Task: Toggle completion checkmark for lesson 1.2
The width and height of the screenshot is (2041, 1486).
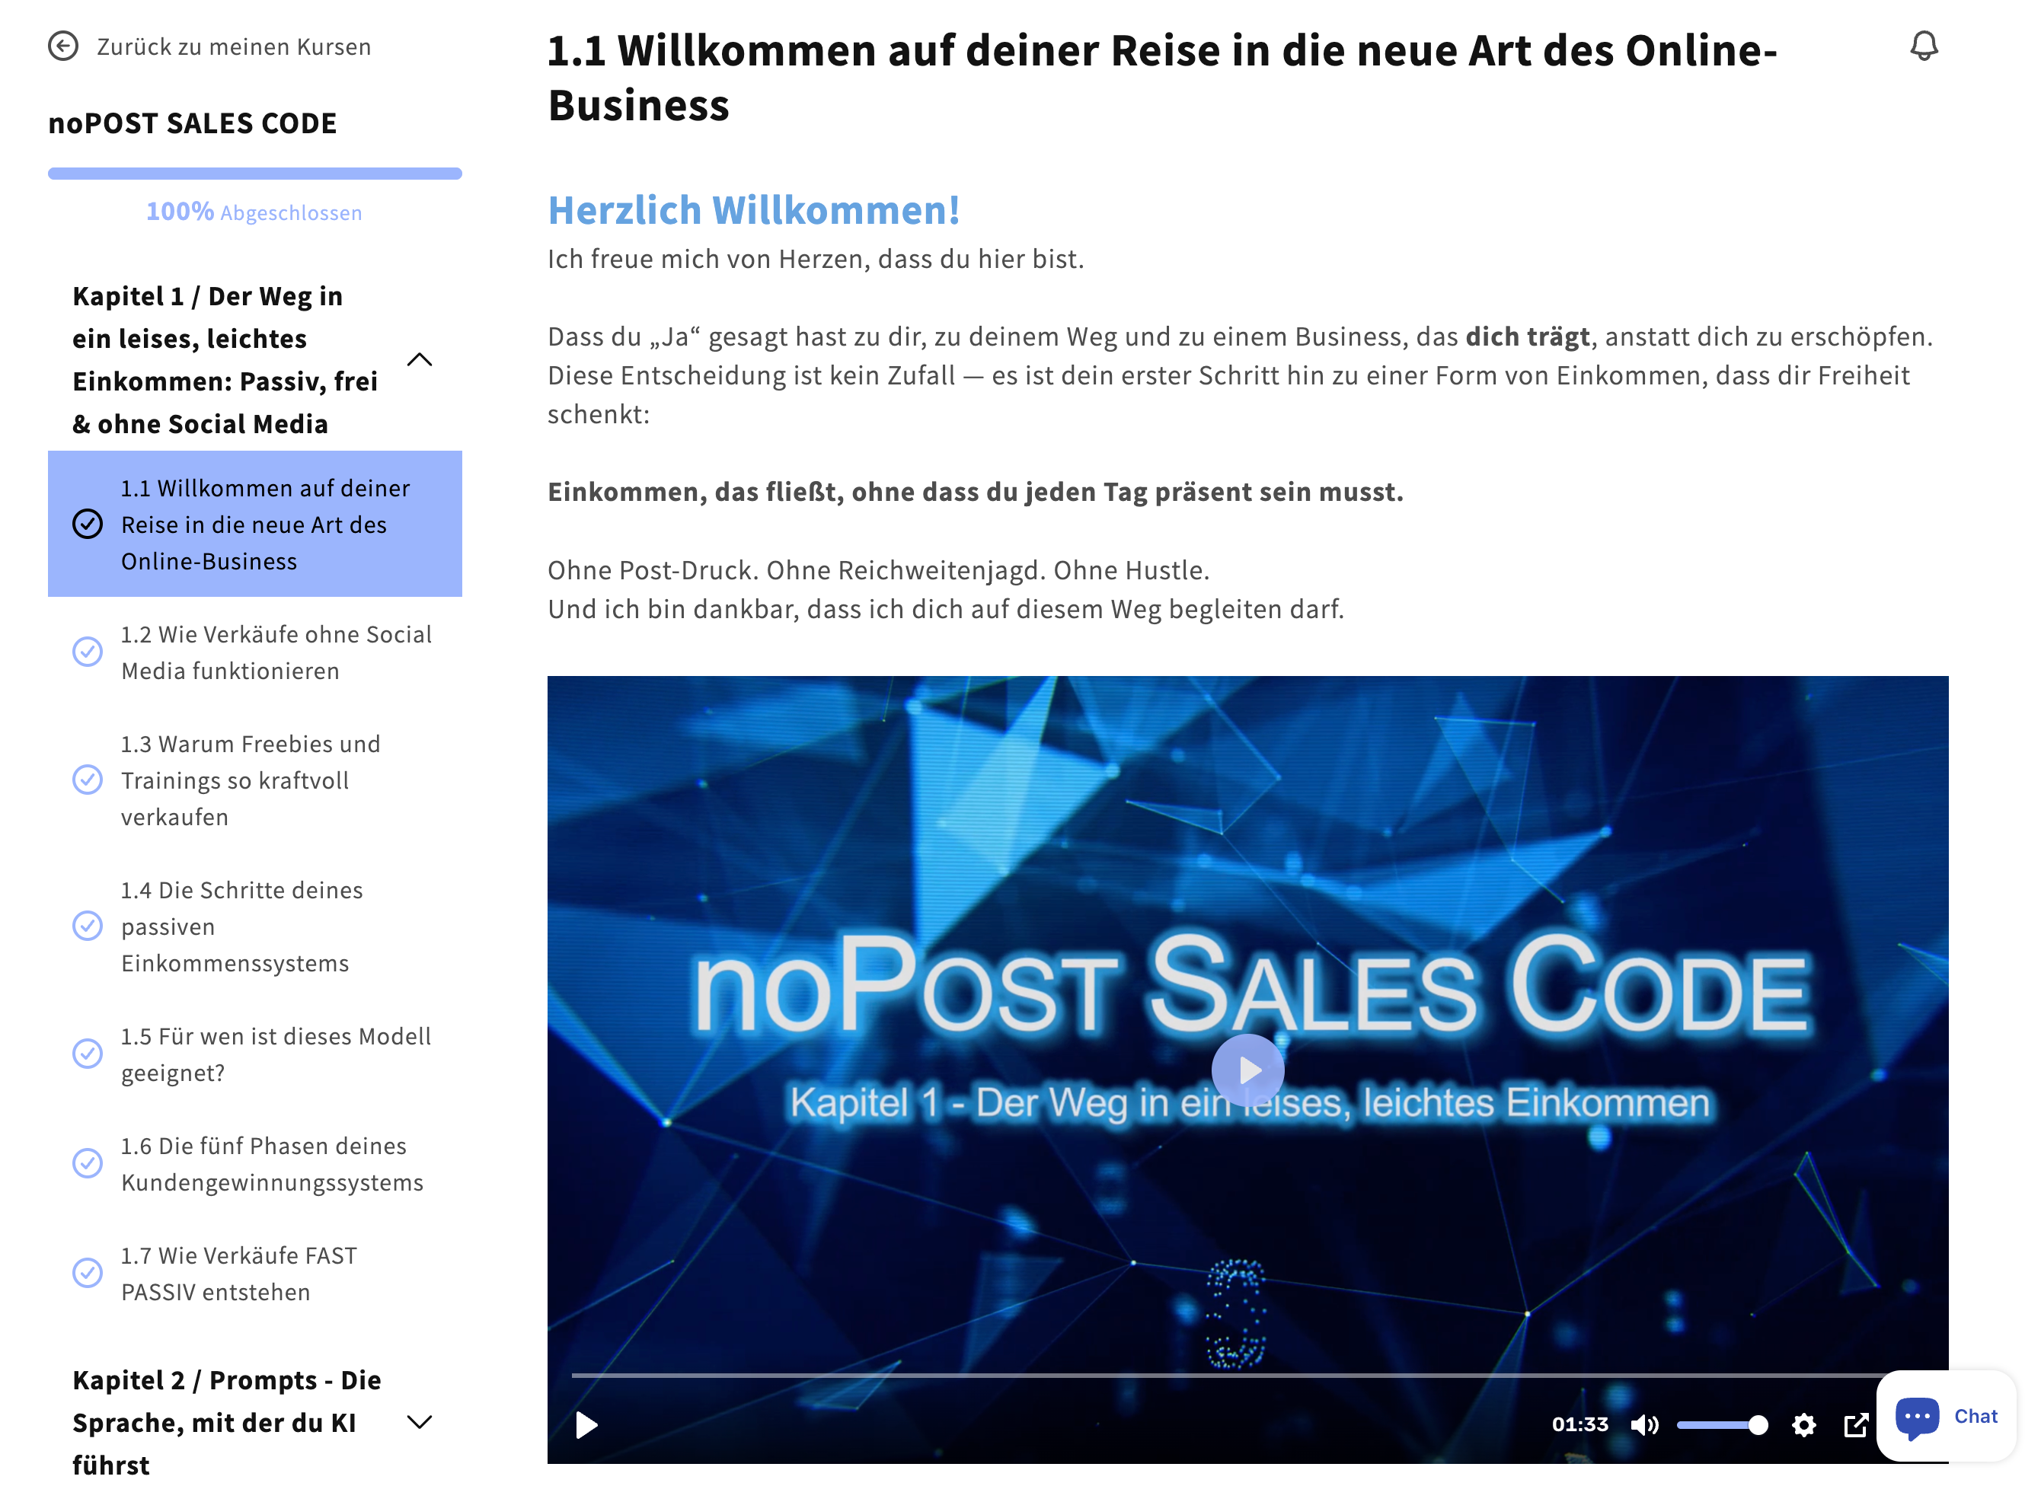Action: click(x=88, y=652)
